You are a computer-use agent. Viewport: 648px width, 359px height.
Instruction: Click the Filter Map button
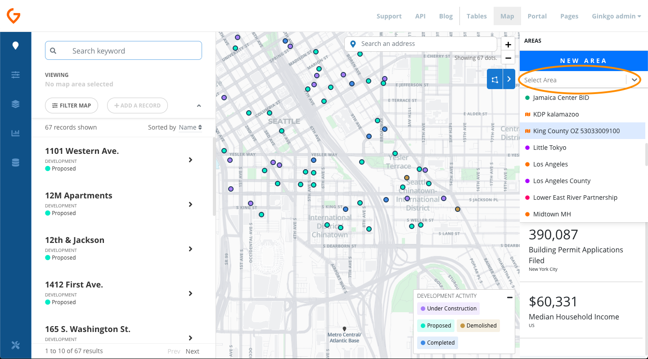pyautogui.click(x=72, y=106)
